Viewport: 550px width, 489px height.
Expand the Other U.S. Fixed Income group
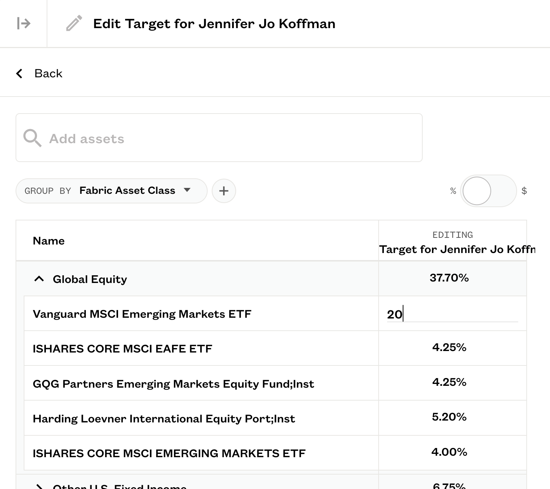click(x=39, y=486)
